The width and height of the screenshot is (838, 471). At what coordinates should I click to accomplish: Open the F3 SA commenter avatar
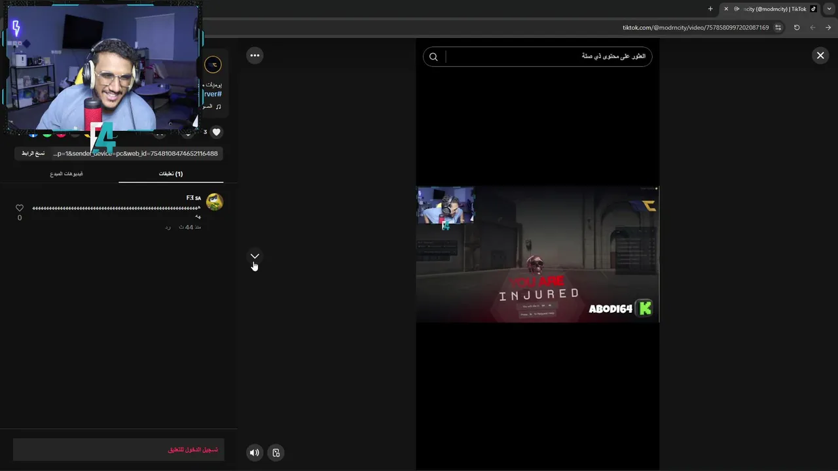click(x=214, y=202)
